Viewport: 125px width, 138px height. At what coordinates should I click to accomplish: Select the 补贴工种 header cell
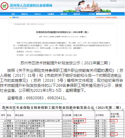84,115
